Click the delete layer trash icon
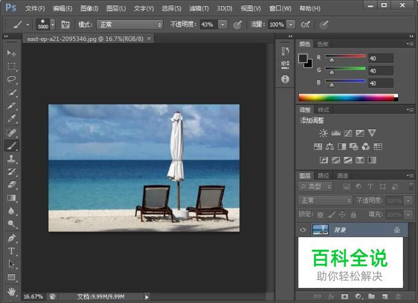The image size is (418, 303). (397, 296)
